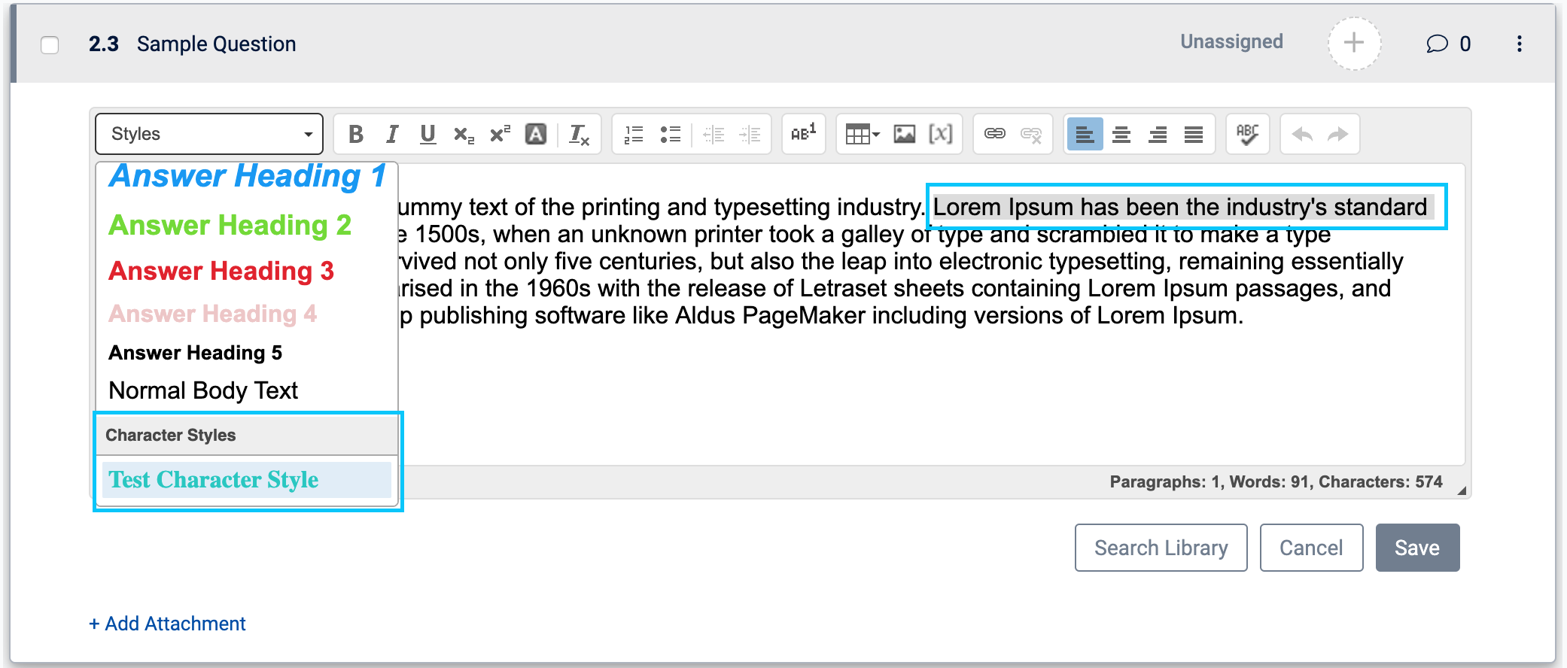The width and height of the screenshot is (1567, 668).
Task: Collapse the Styles dropdown
Action: (209, 134)
